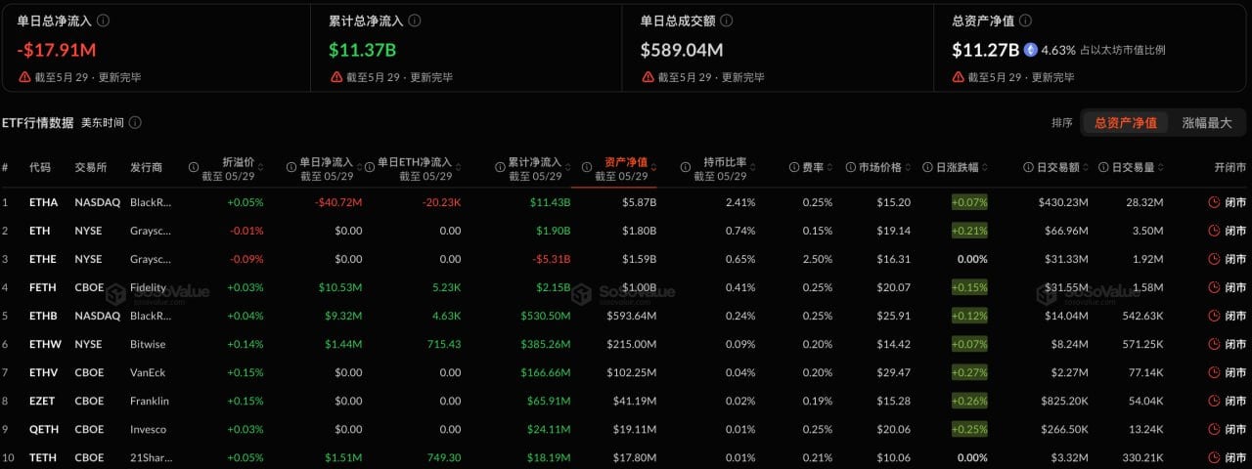Screen dimensions: 1252x469
Task: Click issuer Franklin in EZET row
Action: click(150, 401)
